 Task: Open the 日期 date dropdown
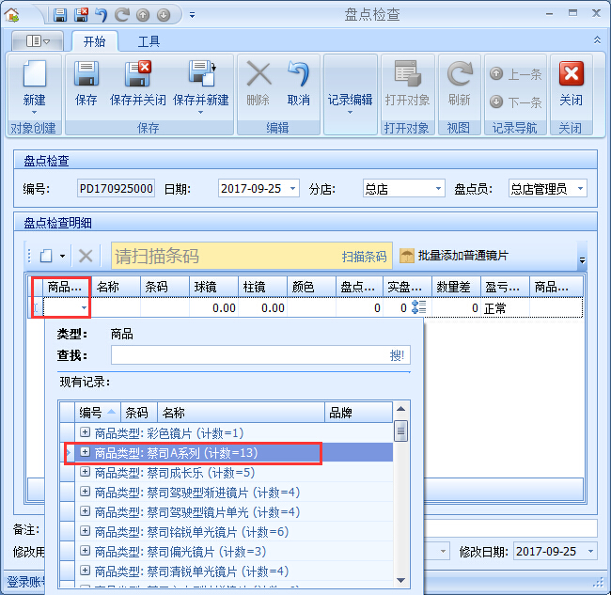point(292,189)
